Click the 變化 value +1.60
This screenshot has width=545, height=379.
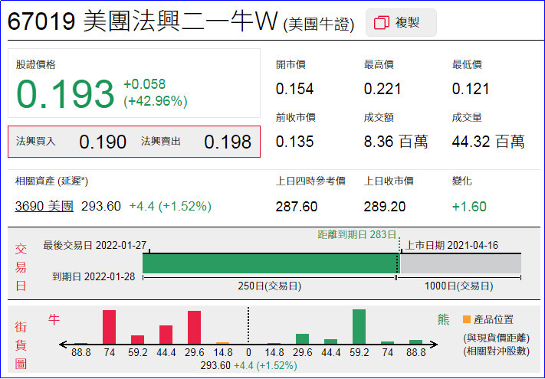pyautogui.click(x=469, y=207)
